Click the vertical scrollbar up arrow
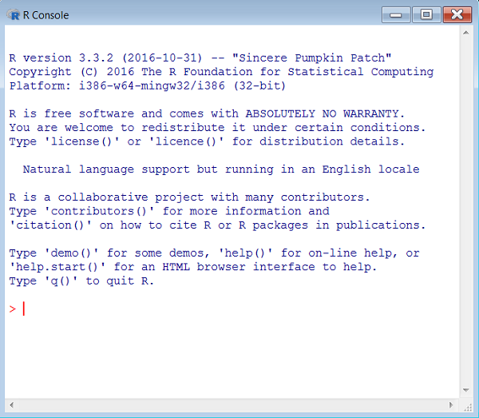 tap(466, 33)
